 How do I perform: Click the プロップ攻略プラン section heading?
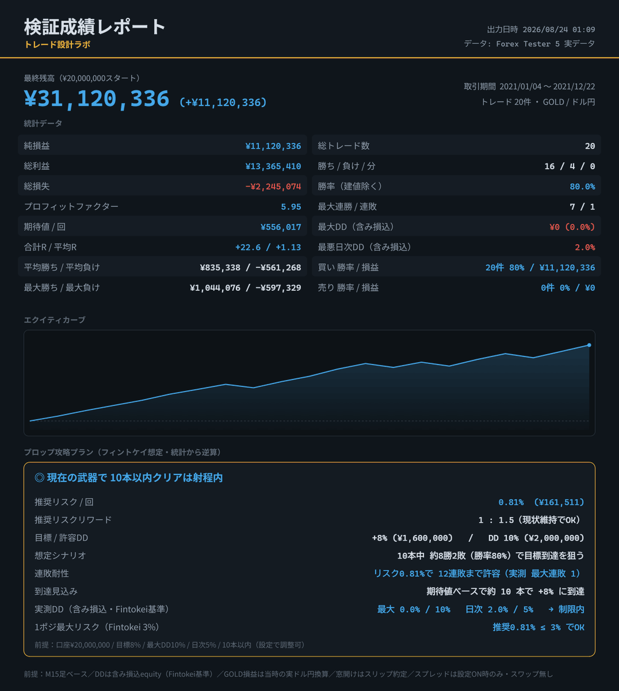coord(123,452)
